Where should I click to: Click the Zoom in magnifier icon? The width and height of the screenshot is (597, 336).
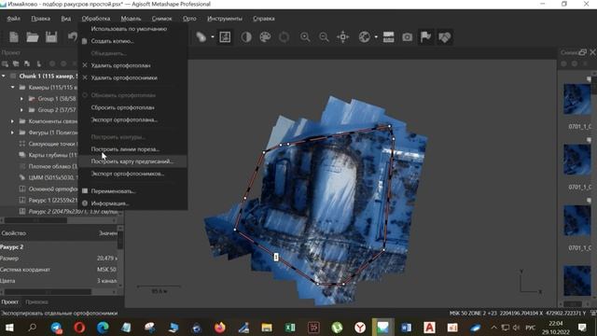305,37
